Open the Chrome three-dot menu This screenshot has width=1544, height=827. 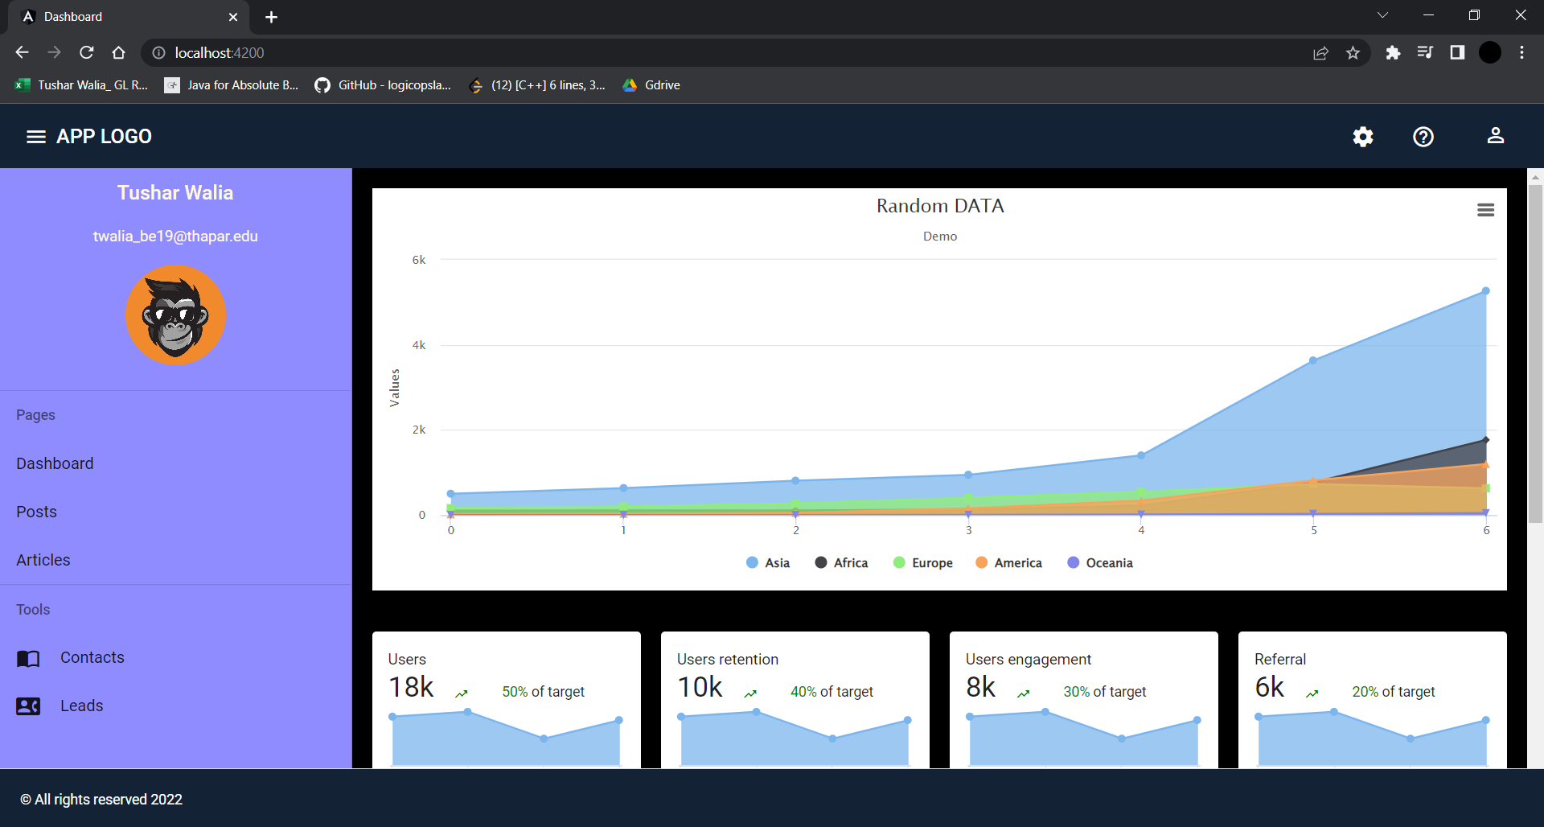coord(1521,53)
